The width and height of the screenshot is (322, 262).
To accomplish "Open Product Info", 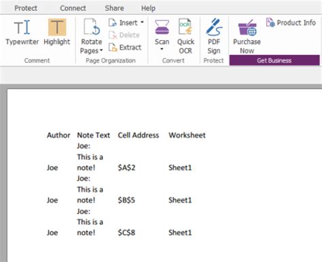I will (291, 22).
